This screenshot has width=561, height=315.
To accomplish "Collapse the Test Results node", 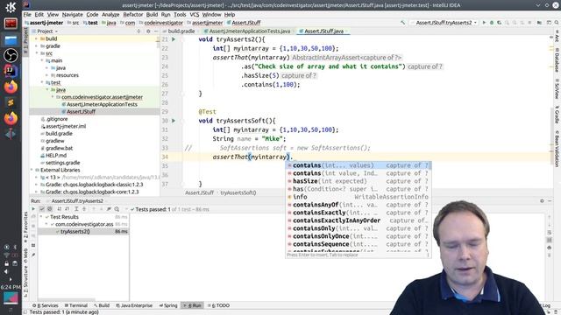I will pos(41,217).
